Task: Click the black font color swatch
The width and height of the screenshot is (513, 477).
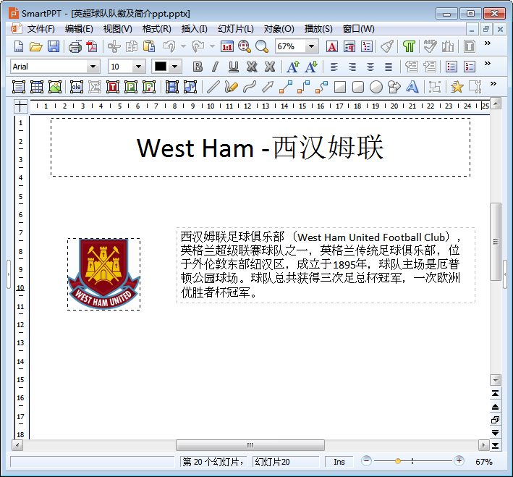Action: point(161,67)
